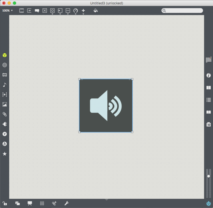Open the 100% zoom level dropdown
Image resolution: width=213 pixels, height=208 pixels.
8,11
